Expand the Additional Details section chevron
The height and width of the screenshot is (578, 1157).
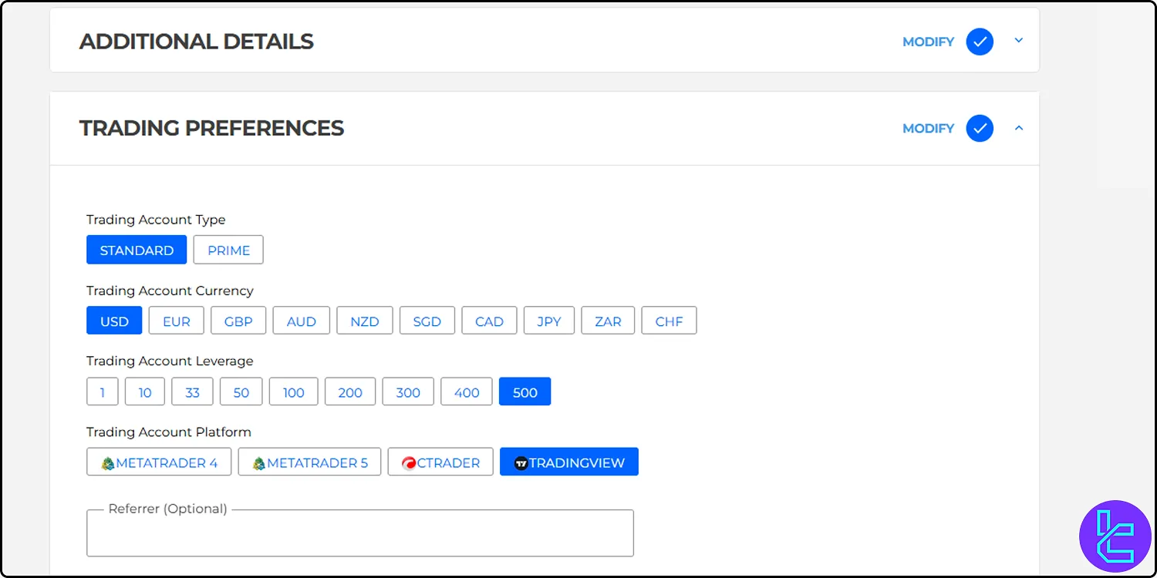pos(1019,41)
